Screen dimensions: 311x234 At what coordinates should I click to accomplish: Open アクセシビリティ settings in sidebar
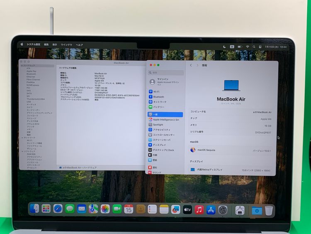[160, 130]
